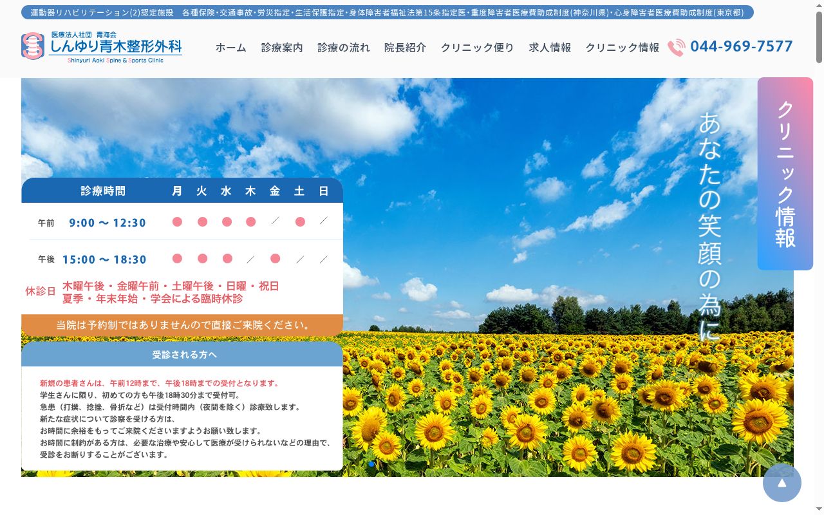This screenshot has width=824, height=515.
Task: Click the 水 column header
Action: click(x=226, y=191)
